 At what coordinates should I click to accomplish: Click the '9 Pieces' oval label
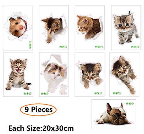point(38,110)
